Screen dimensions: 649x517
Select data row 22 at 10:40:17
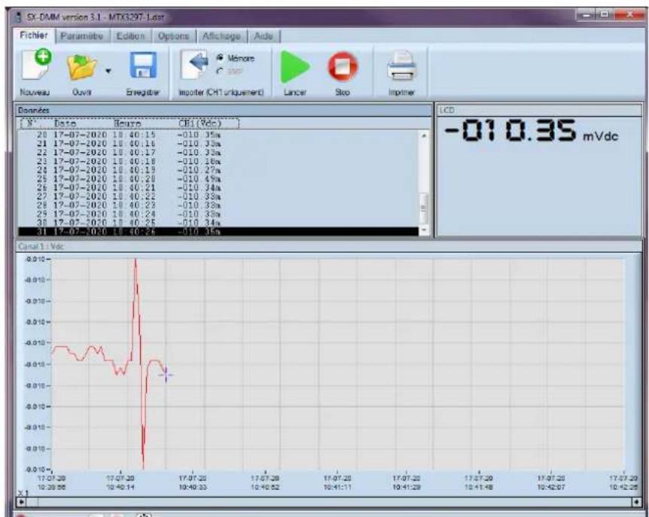point(218,153)
